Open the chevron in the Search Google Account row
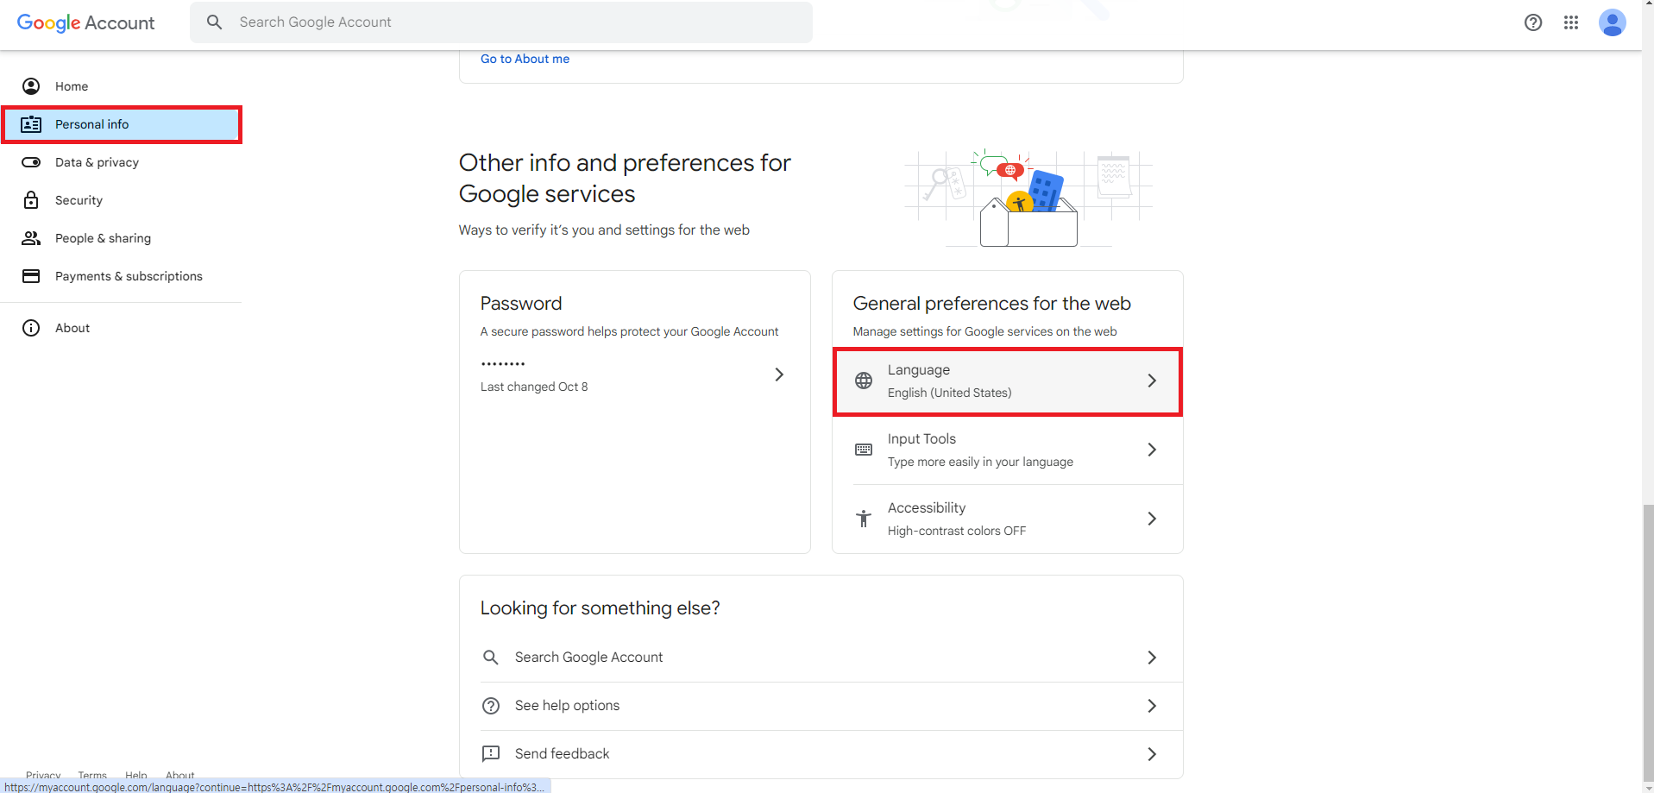Viewport: 1654px width, 793px height. [1152, 658]
